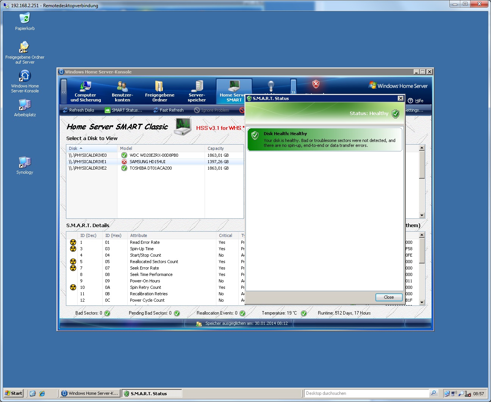The height and width of the screenshot is (402, 491).
Task: Click the Close button in S.M.A.R.T. Status
Action: (x=389, y=297)
